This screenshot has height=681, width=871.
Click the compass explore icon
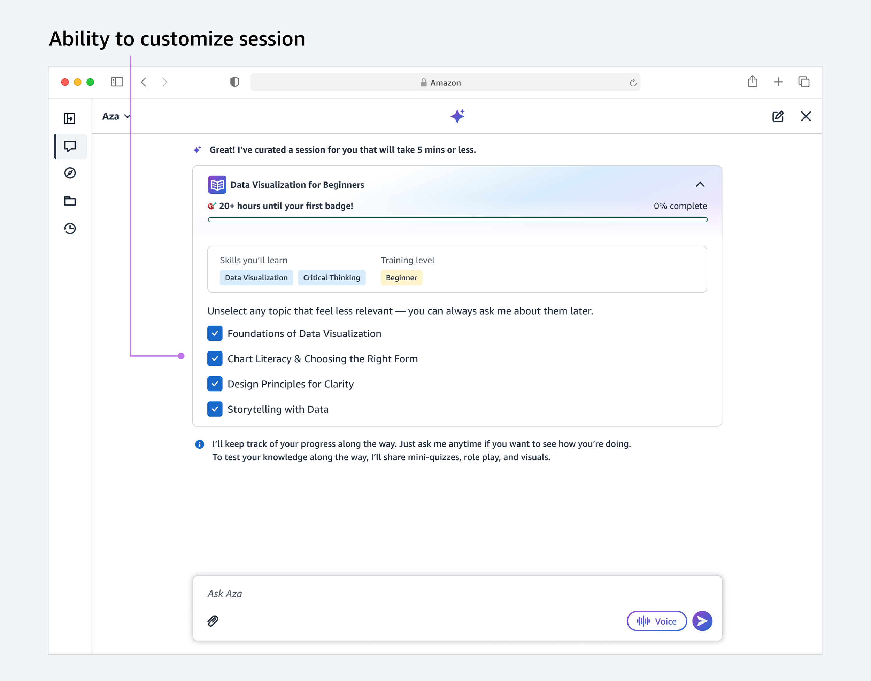pos(70,173)
